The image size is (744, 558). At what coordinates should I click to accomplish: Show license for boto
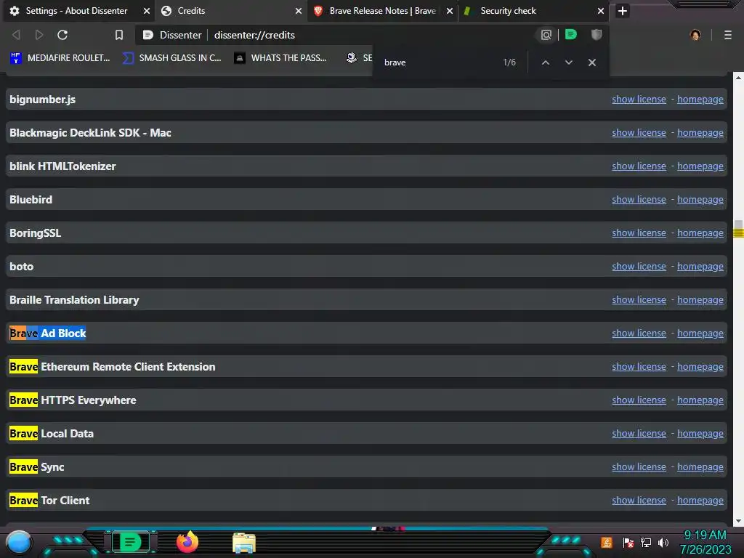coord(639,267)
